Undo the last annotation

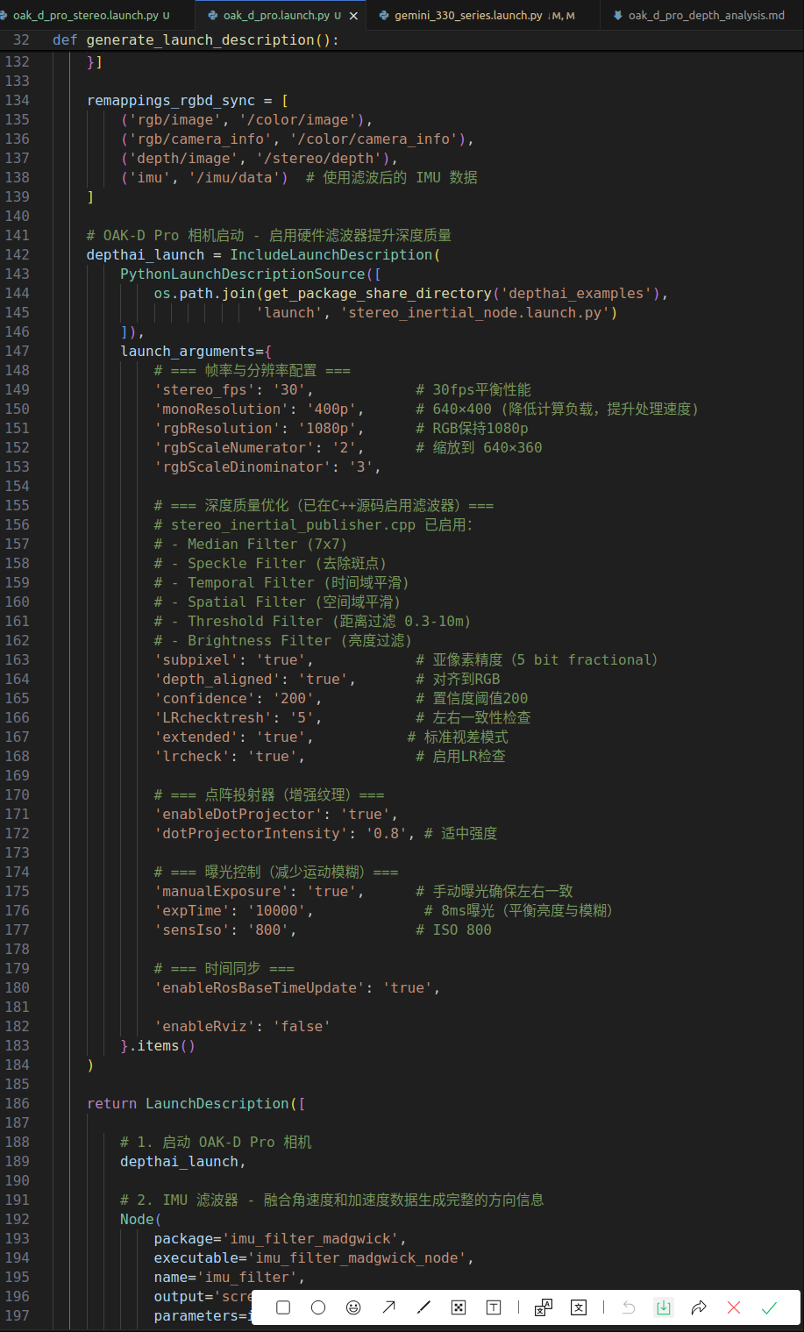(629, 1307)
